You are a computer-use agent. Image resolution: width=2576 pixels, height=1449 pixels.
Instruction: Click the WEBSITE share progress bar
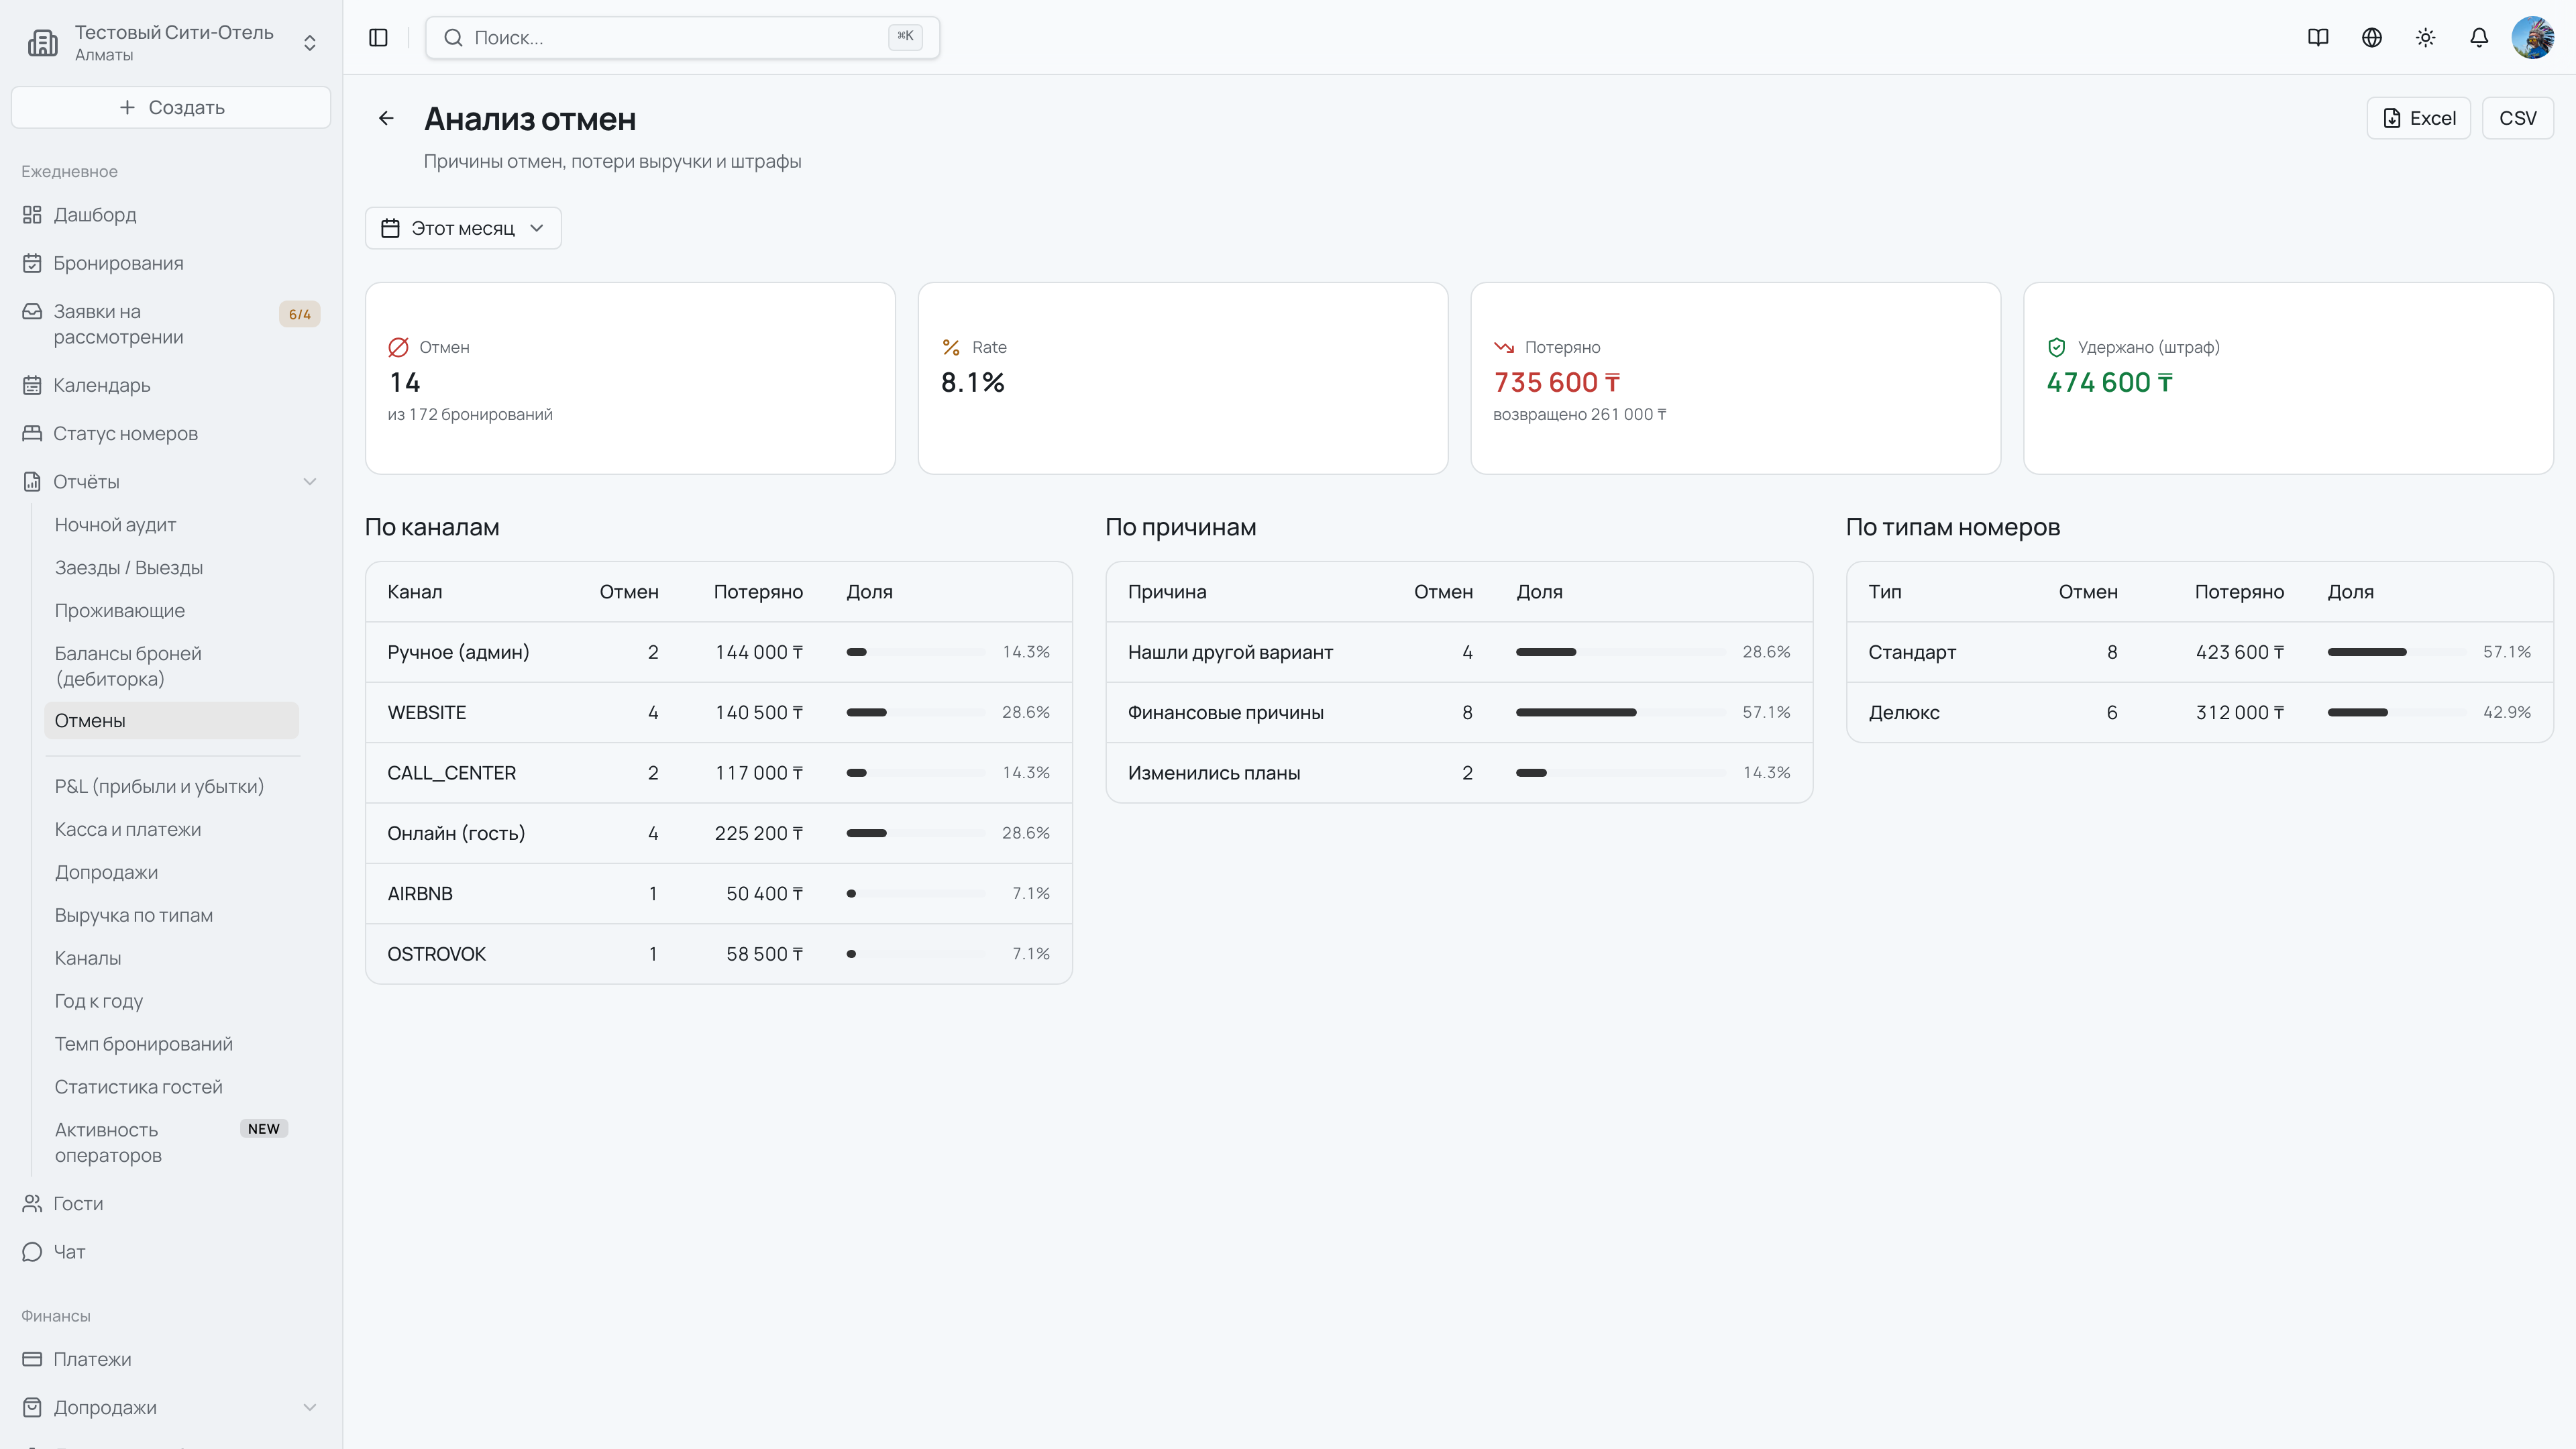[915, 712]
